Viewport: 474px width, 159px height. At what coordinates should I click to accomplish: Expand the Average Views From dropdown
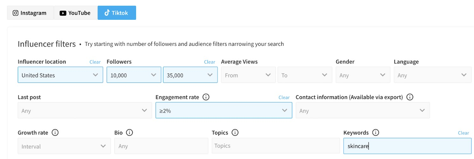pos(248,75)
